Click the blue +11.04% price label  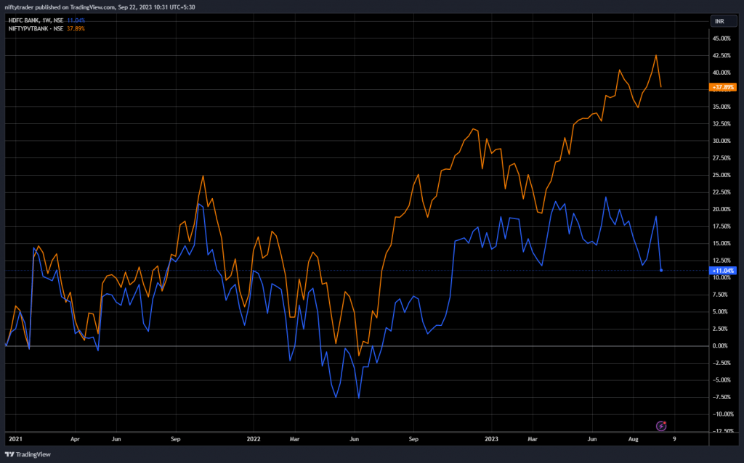click(723, 271)
